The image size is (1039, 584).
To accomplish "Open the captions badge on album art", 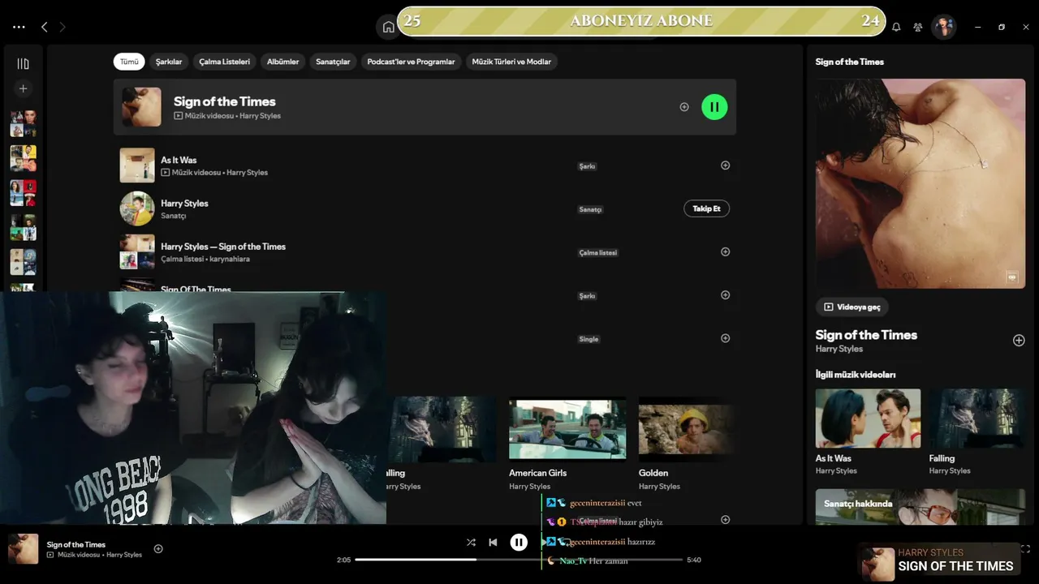I will (x=1012, y=277).
